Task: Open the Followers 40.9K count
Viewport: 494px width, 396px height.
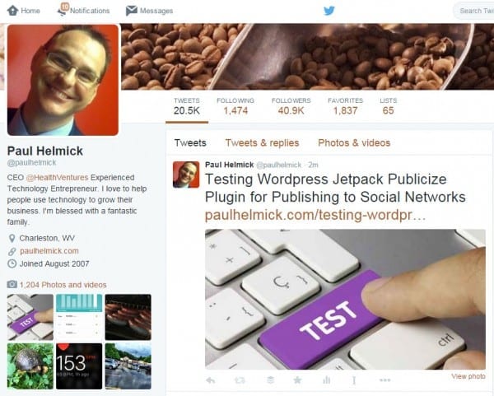Action: [291, 106]
